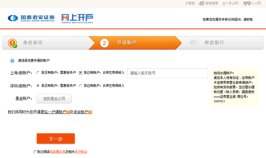This screenshot has width=266, height=158.
Task: Select Shanghai A-share 我没有账户 new account radio
Action: click(38, 73)
